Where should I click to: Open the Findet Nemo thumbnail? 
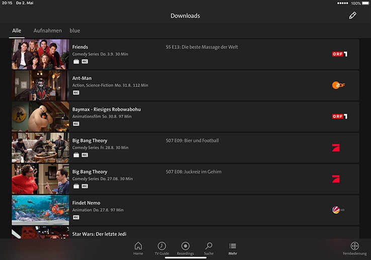click(40, 210)
